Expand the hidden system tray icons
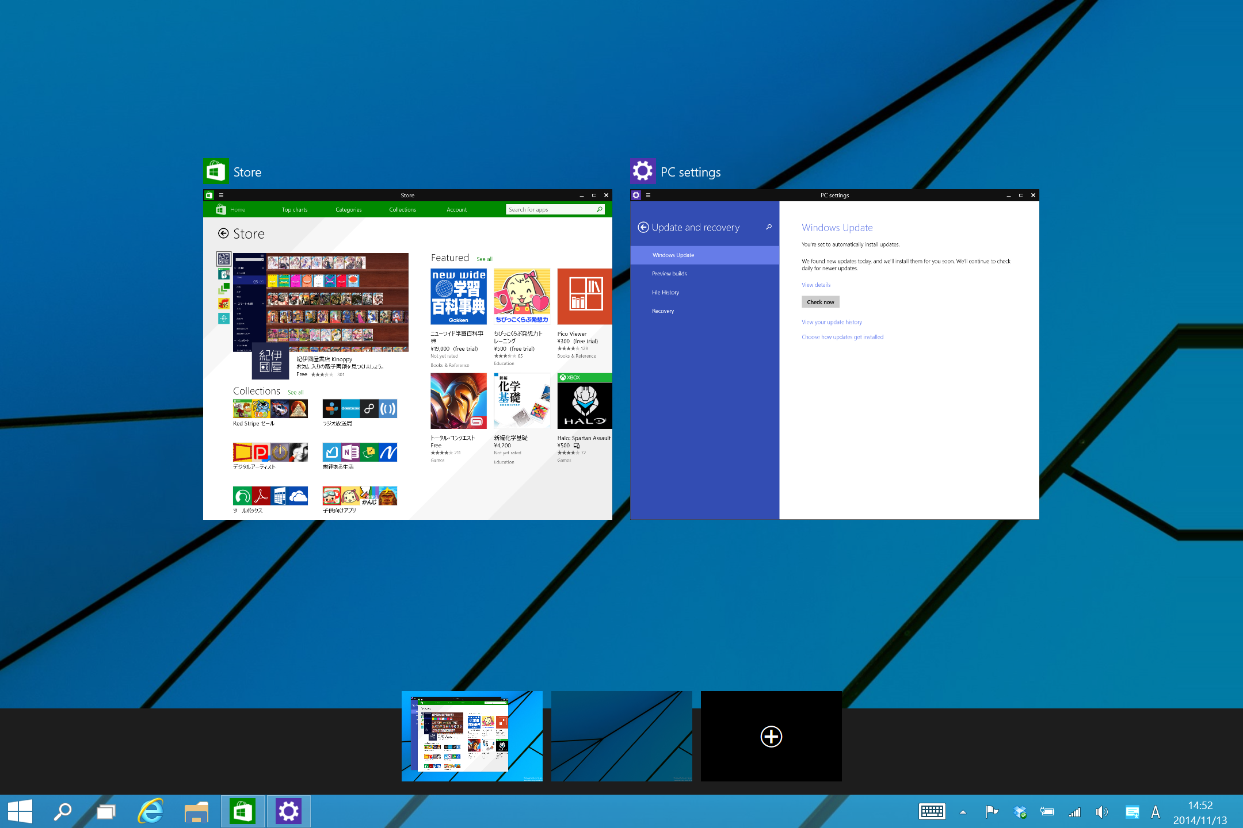The height and width of the screenshot is (828, 1243). coord(963,812)
